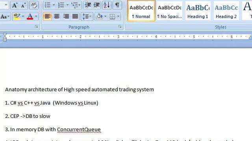The image size is (252, 141).
Task: Open numbering style dropdown arrow
Action: (x=67, y=5)
